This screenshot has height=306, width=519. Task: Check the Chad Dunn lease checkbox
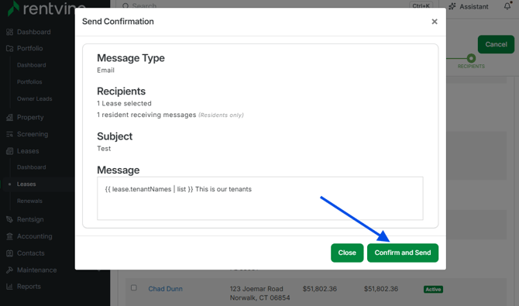(x=134, y=287)
